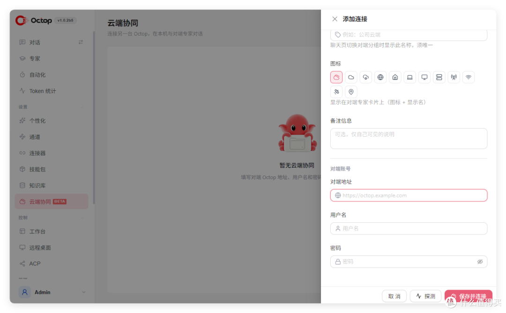
Task: Close the 添加连接 panel with X
Action: pos(335,19)
